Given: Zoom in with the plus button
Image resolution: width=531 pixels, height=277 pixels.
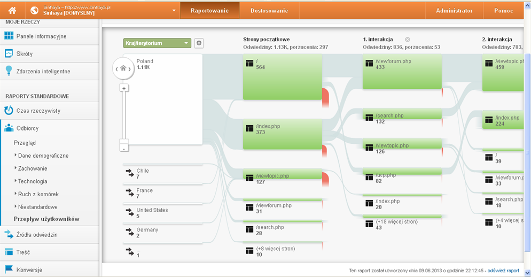Looking at the screenshot, I should [x=124, y=88].
